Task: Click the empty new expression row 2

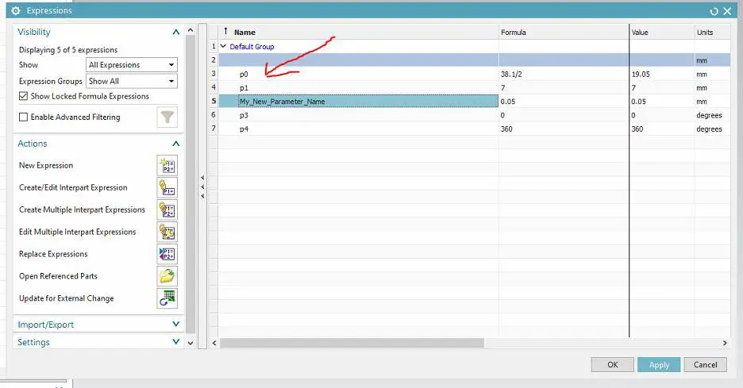Action: pos(474,60)
